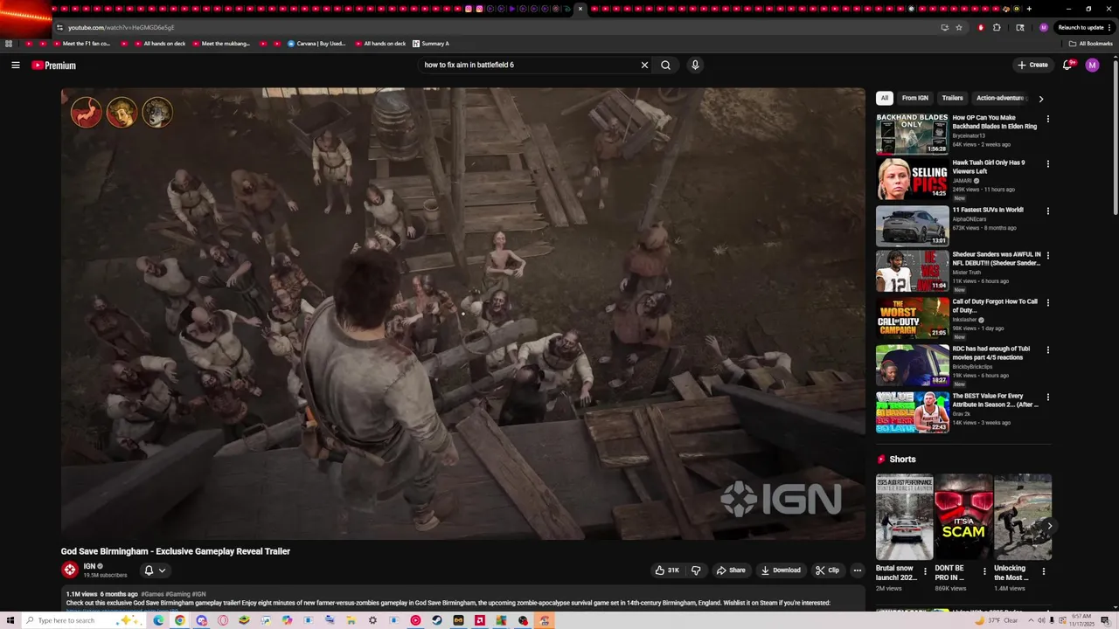Open options for Hawk Tuah video

[1048, 163]
